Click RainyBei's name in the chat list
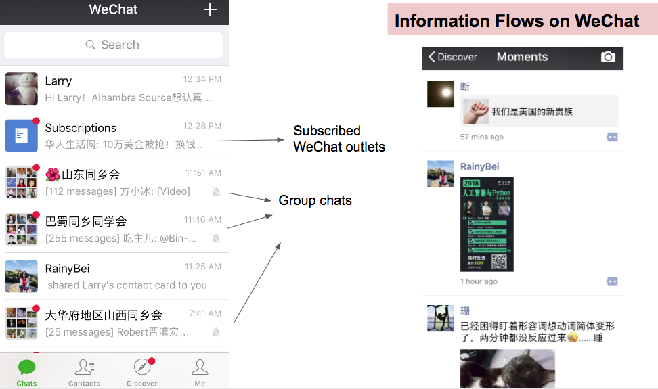Screen dimensions: 658x389 (67, 269)
